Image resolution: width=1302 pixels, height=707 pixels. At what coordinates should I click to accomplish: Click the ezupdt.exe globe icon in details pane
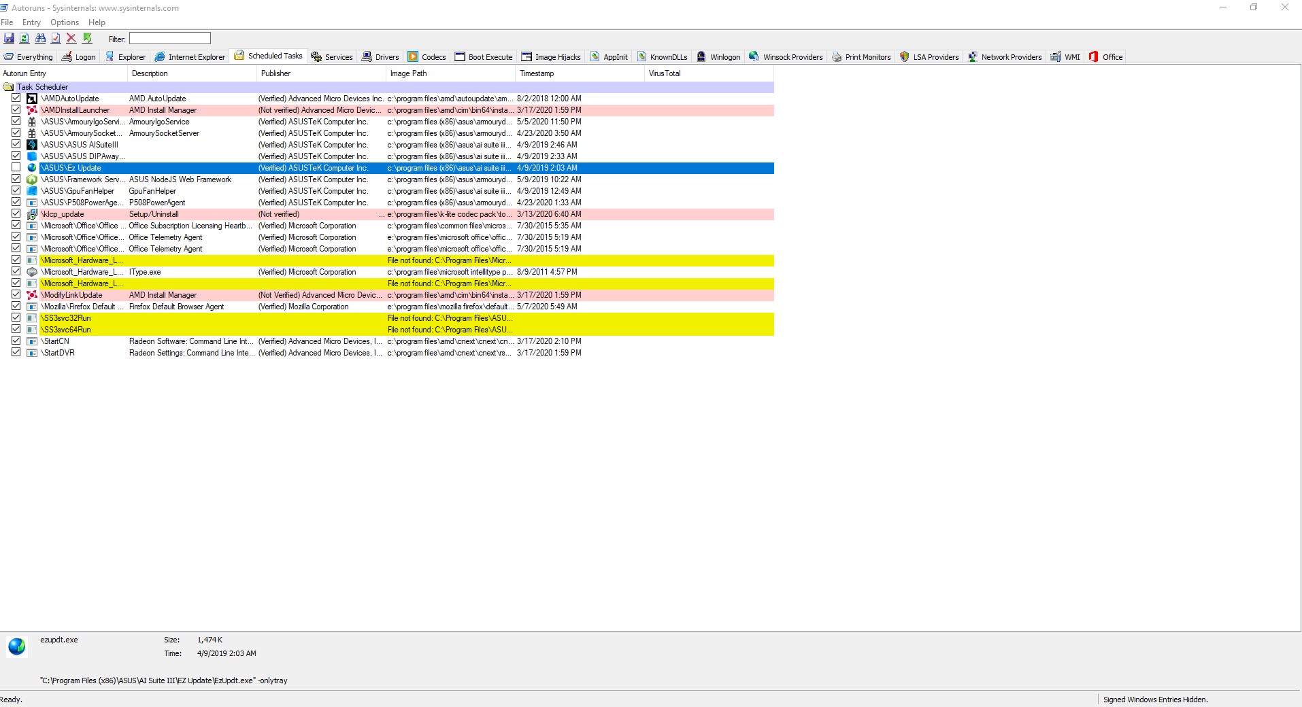[17, 646]
